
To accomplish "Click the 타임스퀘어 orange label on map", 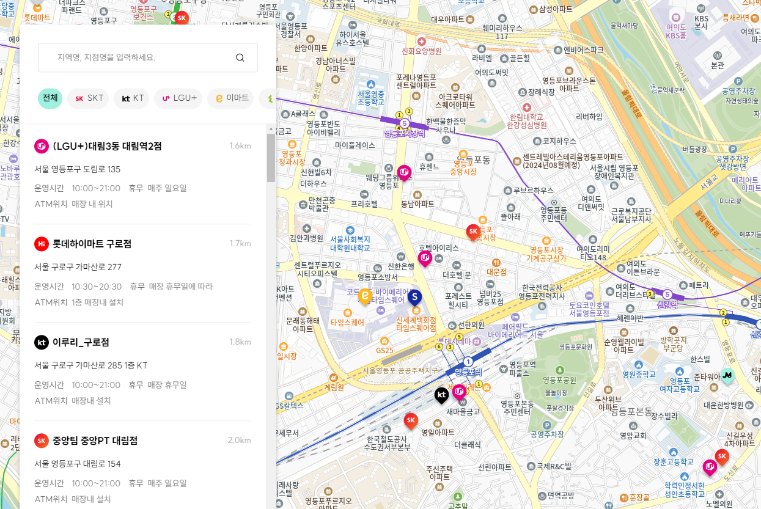I will click(347, 322).
